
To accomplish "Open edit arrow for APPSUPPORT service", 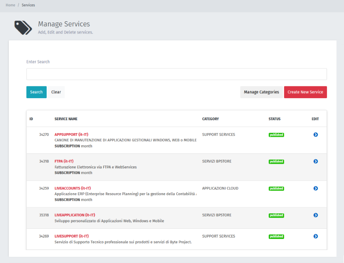I will pos(315,134).
